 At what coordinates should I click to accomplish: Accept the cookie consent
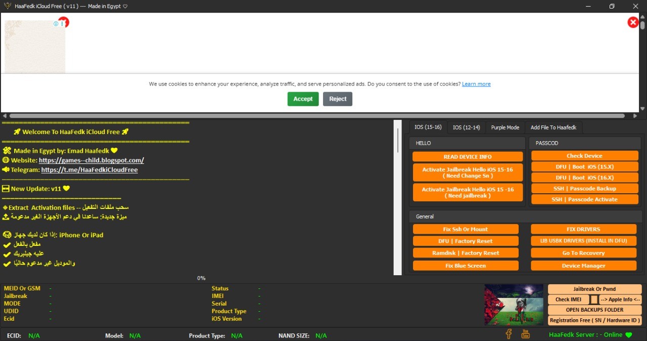click(x=303, y=99)
